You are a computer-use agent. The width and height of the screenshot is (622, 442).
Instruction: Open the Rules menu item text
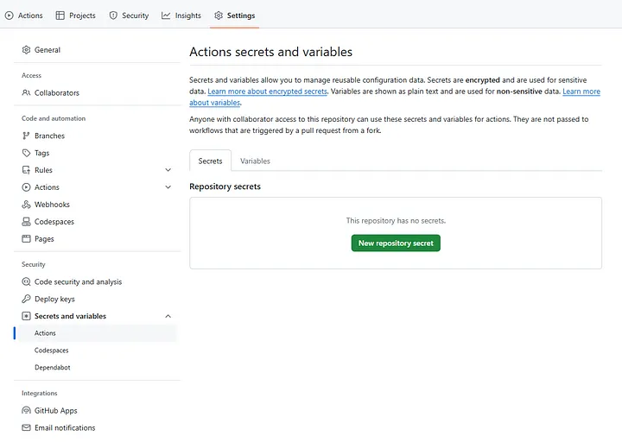click(x=43, y=170)
